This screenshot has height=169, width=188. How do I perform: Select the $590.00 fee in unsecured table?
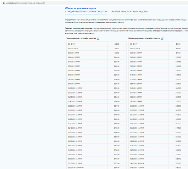coord(178,141)
